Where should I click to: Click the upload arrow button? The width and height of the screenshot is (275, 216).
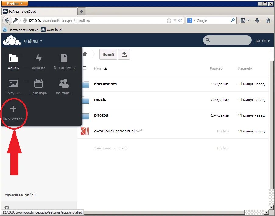click(x=124, y=54)
